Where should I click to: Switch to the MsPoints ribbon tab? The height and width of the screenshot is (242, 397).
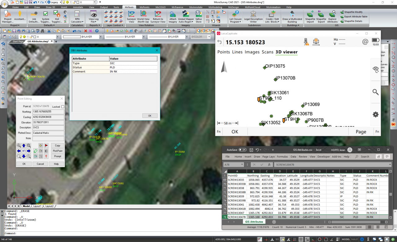point(144,7)
